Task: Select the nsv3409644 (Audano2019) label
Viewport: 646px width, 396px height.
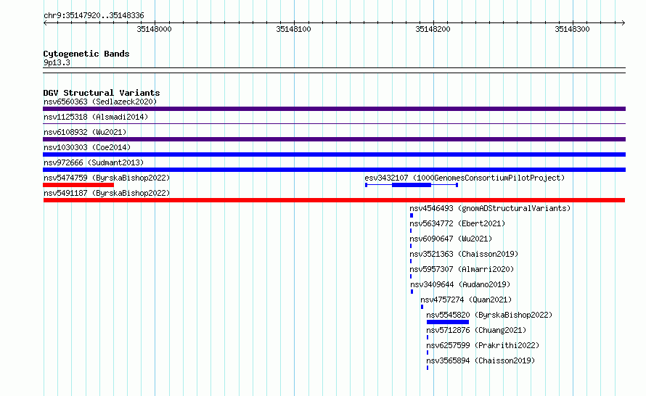Action: [460, 284]
